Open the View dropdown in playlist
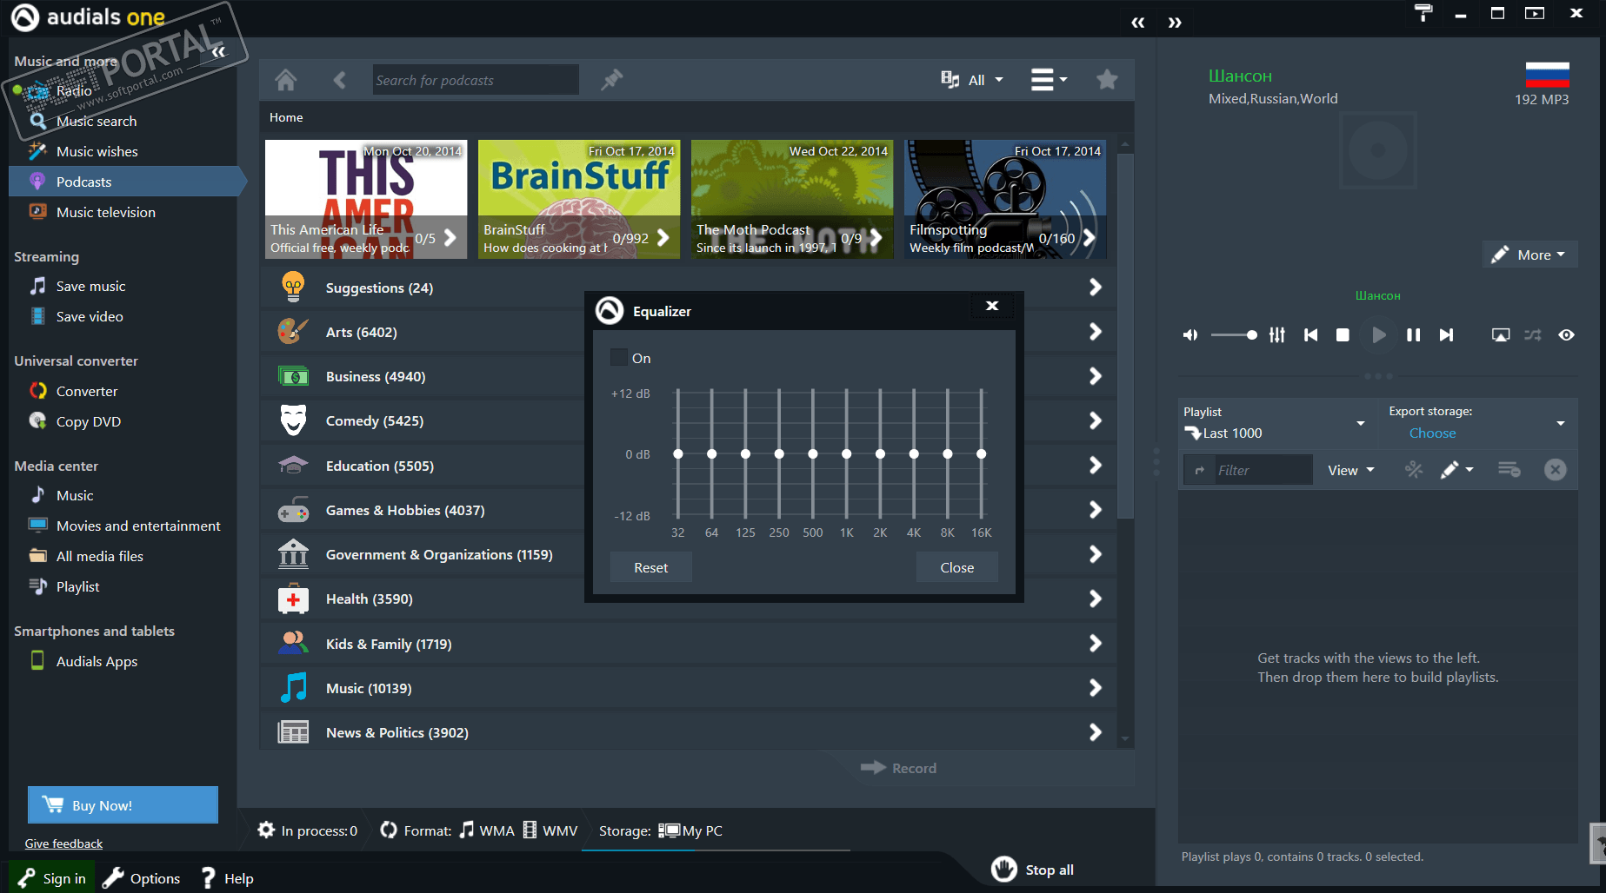This screenshot has height=893, width=1606. pos(1351,470)
